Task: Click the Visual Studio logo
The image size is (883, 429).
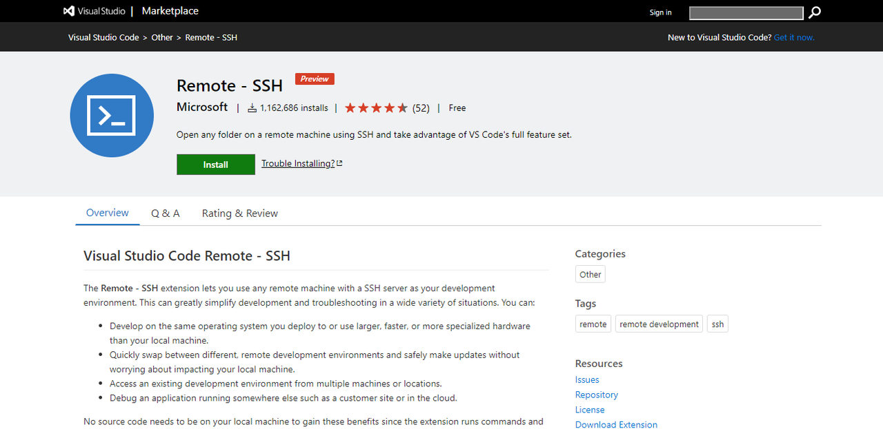Action: pyautogui.click(x=95, y=11)
